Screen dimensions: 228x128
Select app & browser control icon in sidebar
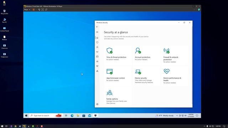(97, 57)
